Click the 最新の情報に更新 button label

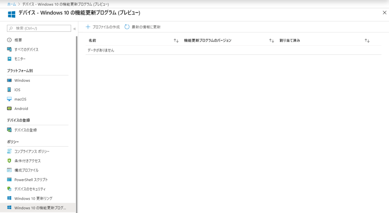click(x=146, y=27)
